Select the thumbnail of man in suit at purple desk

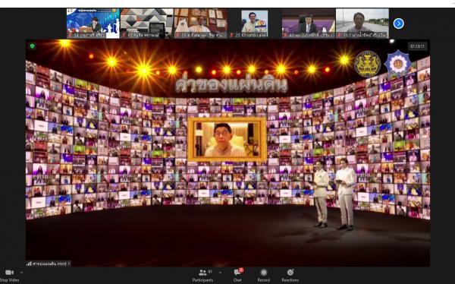click(x=309, y=24)
